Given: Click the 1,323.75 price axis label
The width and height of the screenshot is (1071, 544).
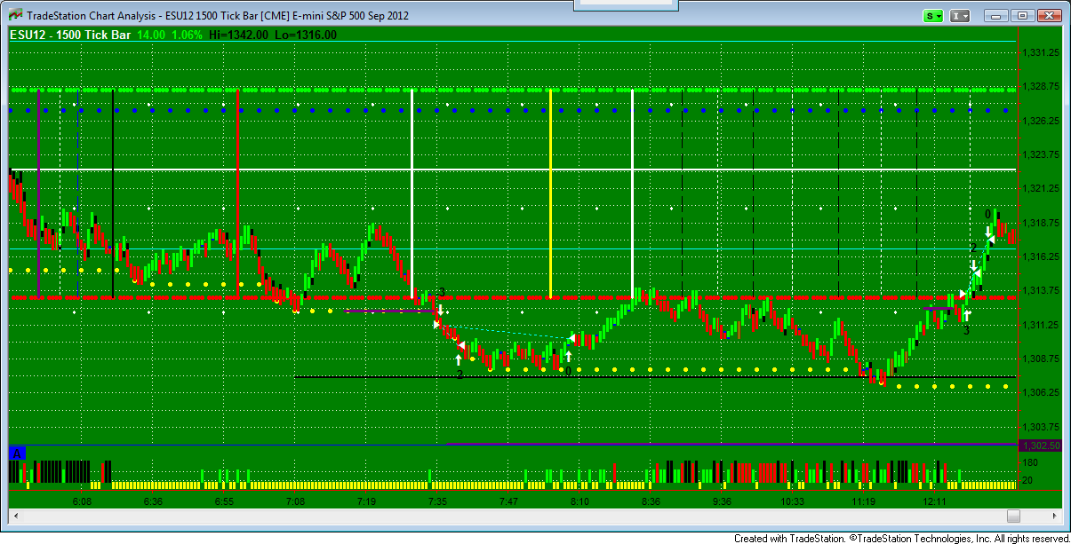Looking at the screenshot, I should pyautogui.click(x=1039, y=154).
